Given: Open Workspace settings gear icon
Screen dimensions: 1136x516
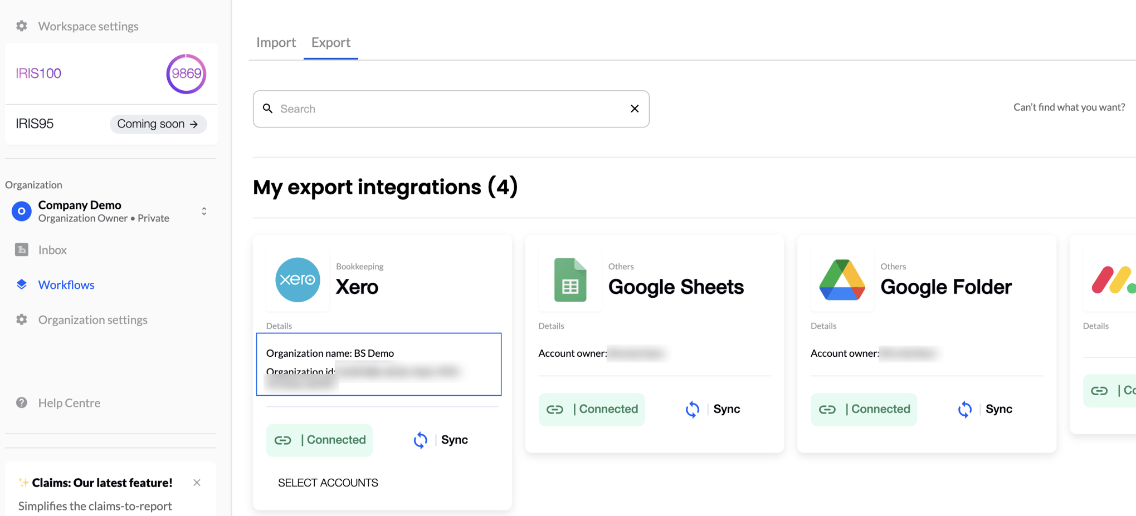Looking at the screenshot, I should 22,26.
